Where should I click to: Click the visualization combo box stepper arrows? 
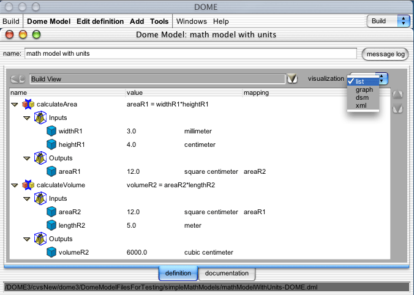[x=383, y=78]
